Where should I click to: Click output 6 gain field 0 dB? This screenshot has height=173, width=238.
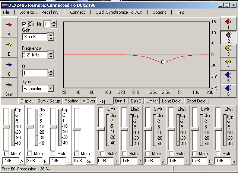(x=222, y=161)
